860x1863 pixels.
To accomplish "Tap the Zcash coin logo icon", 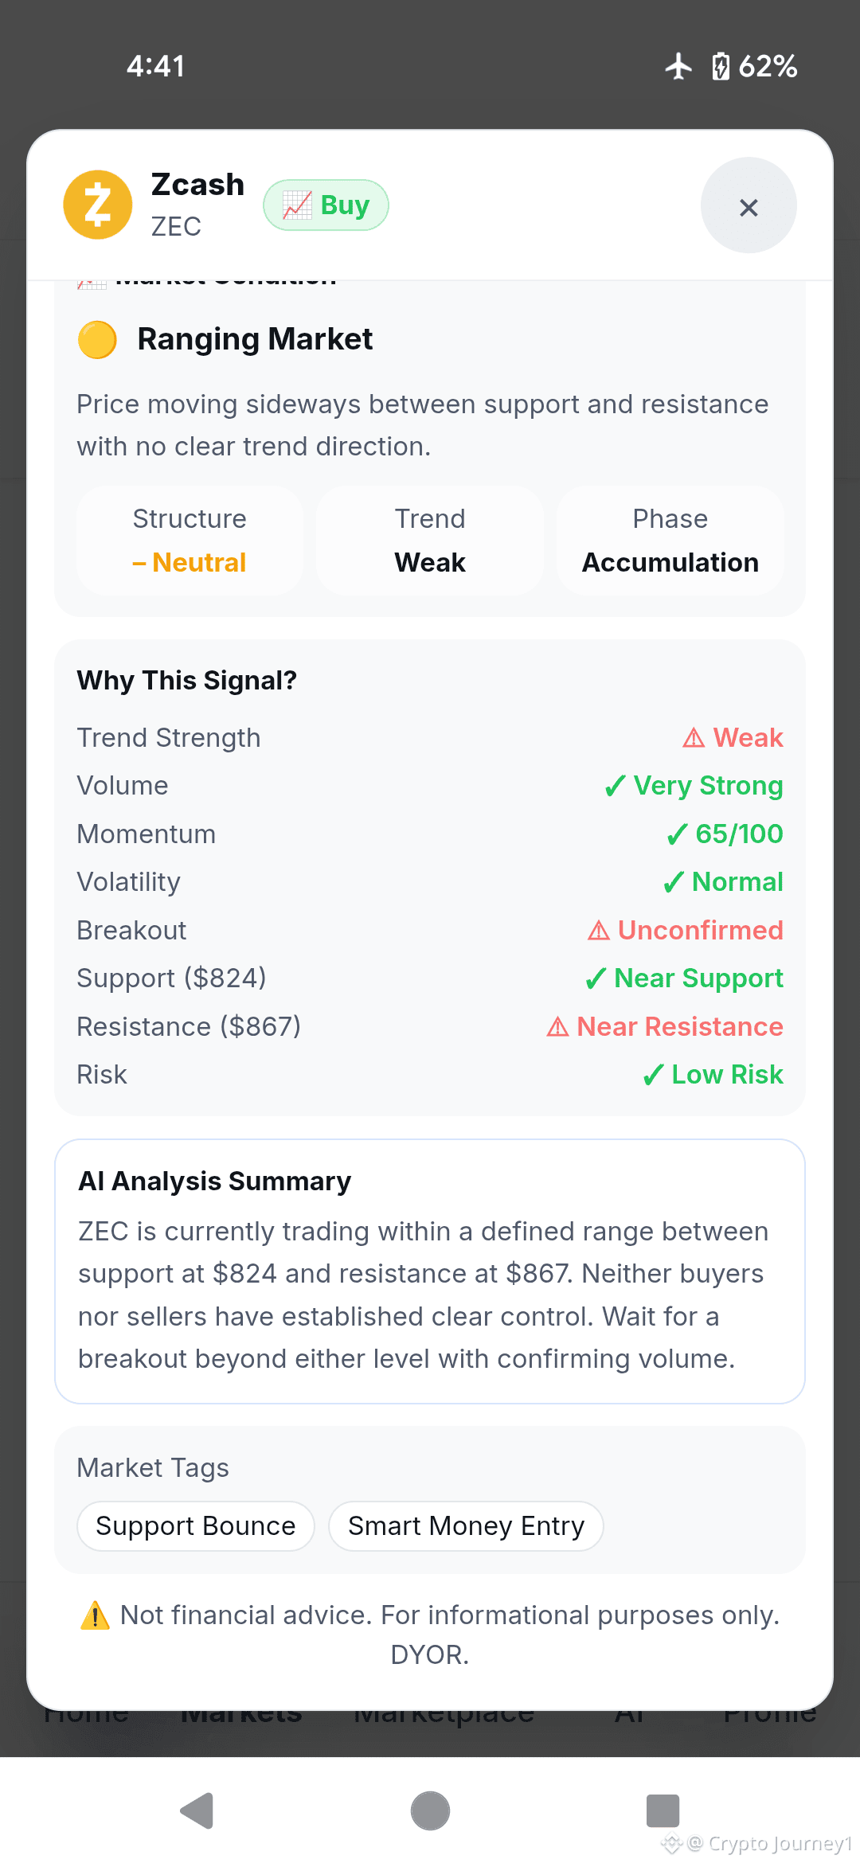I will (x=98, y=205).
